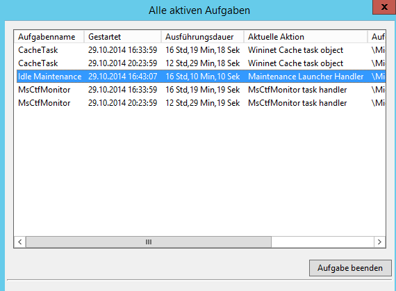
Task: Click empty scrollbar track right of thumb
Action: (x=322, y=242)
